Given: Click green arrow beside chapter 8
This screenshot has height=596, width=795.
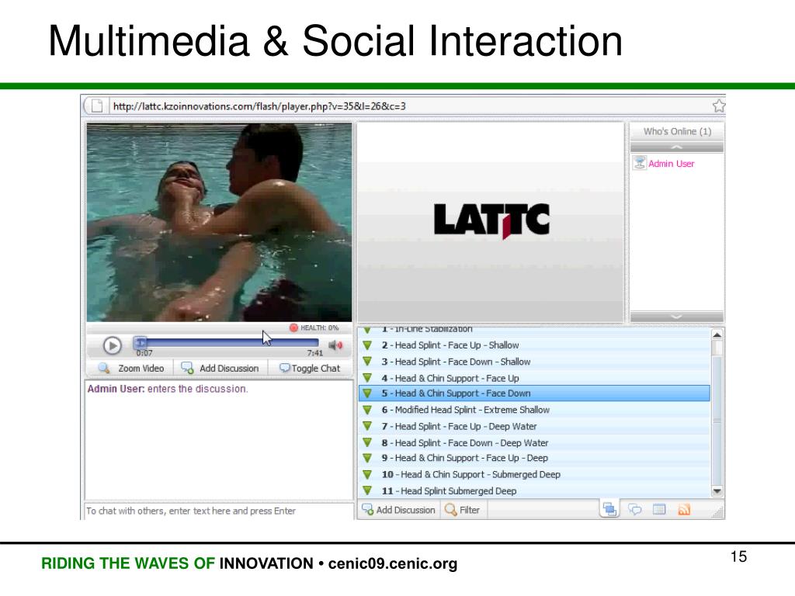Looking at the screenshot, I should point(367,442).
